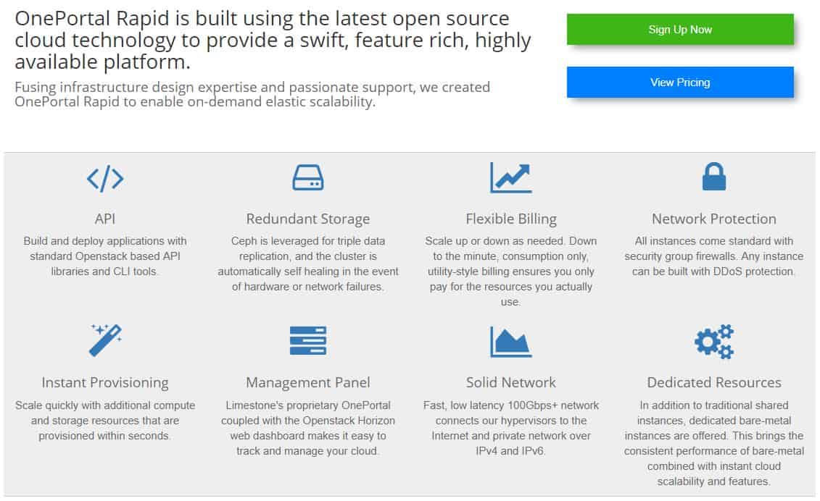Click the API code brackets icon
Screen dimensions: 820x501
pyautogui.click(x=105, y=179)
